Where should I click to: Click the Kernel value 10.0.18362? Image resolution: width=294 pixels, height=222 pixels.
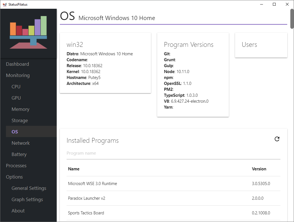click(x=91, y=72)
